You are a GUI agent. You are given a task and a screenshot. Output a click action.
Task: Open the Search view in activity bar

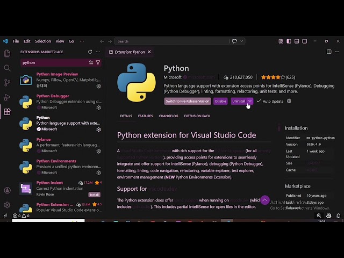pyautogui.click(x=7, y=68)
